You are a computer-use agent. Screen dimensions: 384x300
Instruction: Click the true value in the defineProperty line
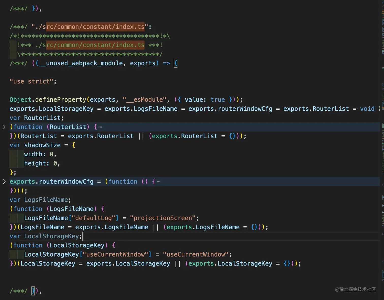[x=218, y=100]
